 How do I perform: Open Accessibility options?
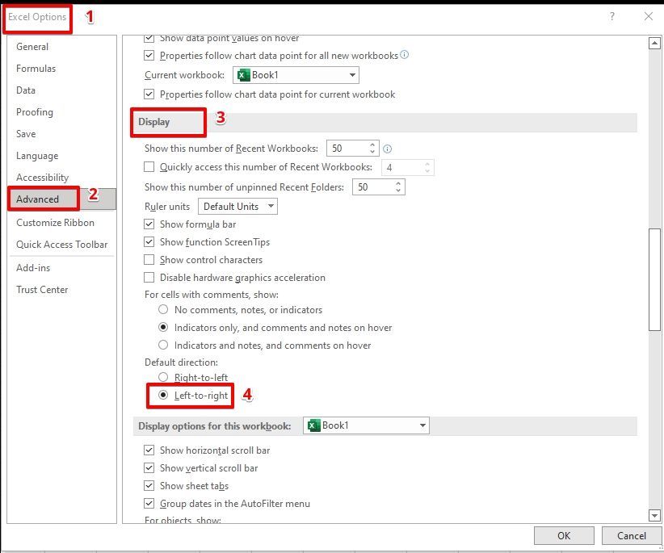(x=42, y=178)
